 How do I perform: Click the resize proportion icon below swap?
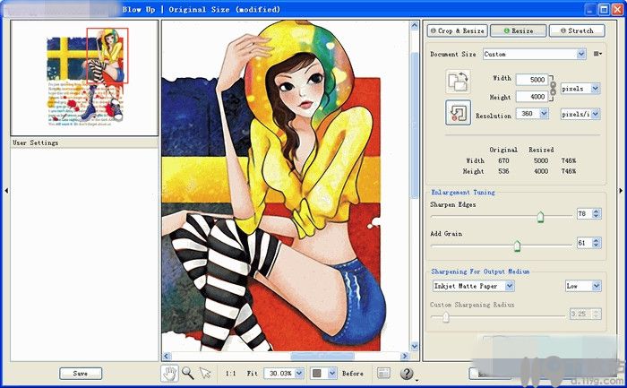point(459,112)
